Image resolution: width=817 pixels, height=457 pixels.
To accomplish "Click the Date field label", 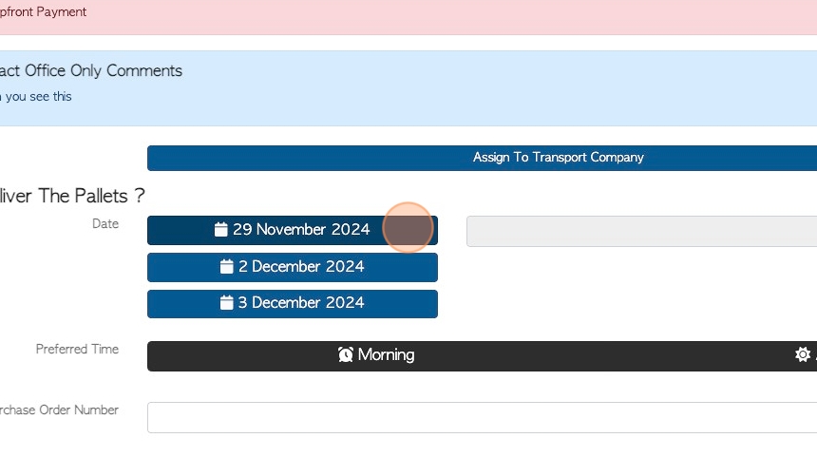I will coord(105,223).
